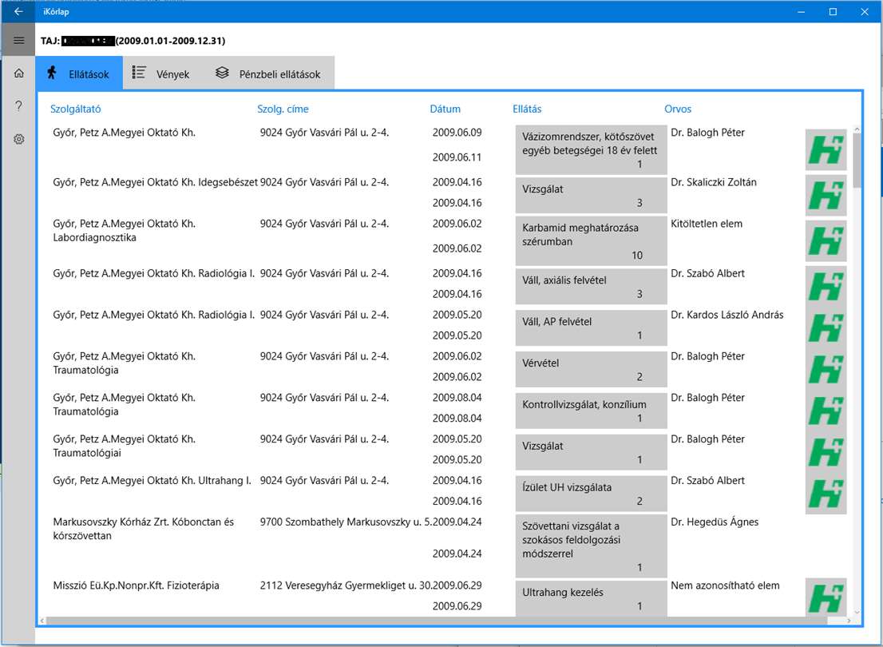
Task: Click hospital icon for Vázizomrendszer row
Action: tap(826, 149)
